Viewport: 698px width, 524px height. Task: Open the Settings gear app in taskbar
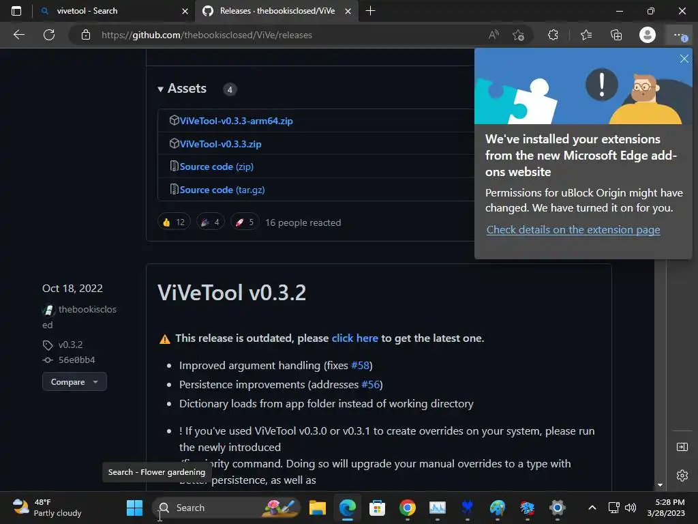pyautogui.click(x=557, y=508)
